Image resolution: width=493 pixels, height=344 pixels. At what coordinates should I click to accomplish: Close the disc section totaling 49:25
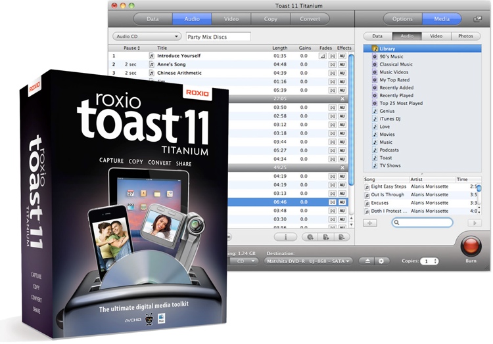(x=342, y=167)
